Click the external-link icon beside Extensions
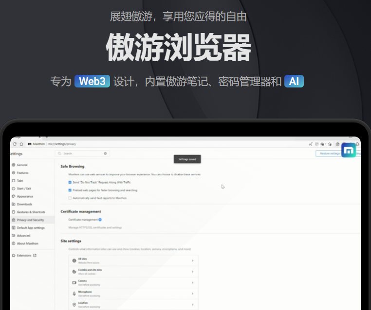Viewport: 371px width, 310px height. pyautogui.click(x=35, y=255)
